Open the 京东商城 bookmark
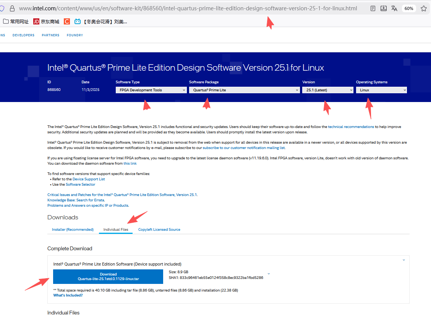 [x=46, y=21]
